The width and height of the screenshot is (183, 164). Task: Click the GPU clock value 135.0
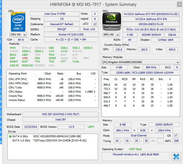pos(119,50)
